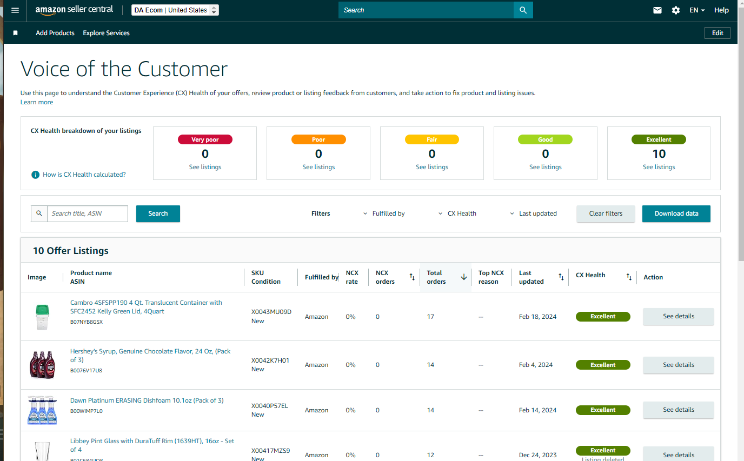
Task: Click the Hershey's Syrup product thumbnail
Action: [42, 365]
